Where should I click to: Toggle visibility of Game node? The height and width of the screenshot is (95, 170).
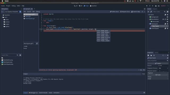pos(168,15)
